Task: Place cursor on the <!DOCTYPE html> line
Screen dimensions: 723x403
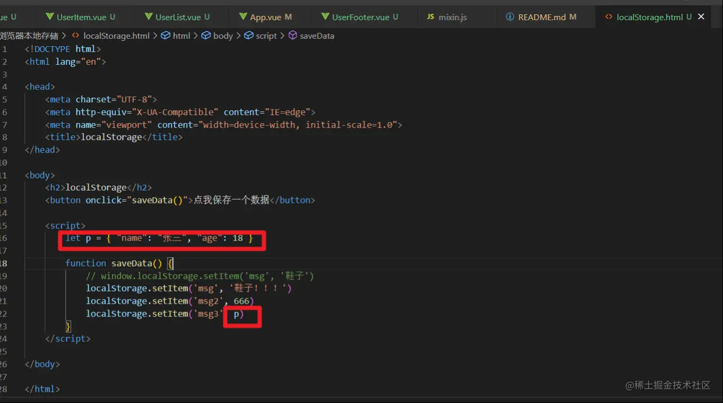Action: point(63,49)
